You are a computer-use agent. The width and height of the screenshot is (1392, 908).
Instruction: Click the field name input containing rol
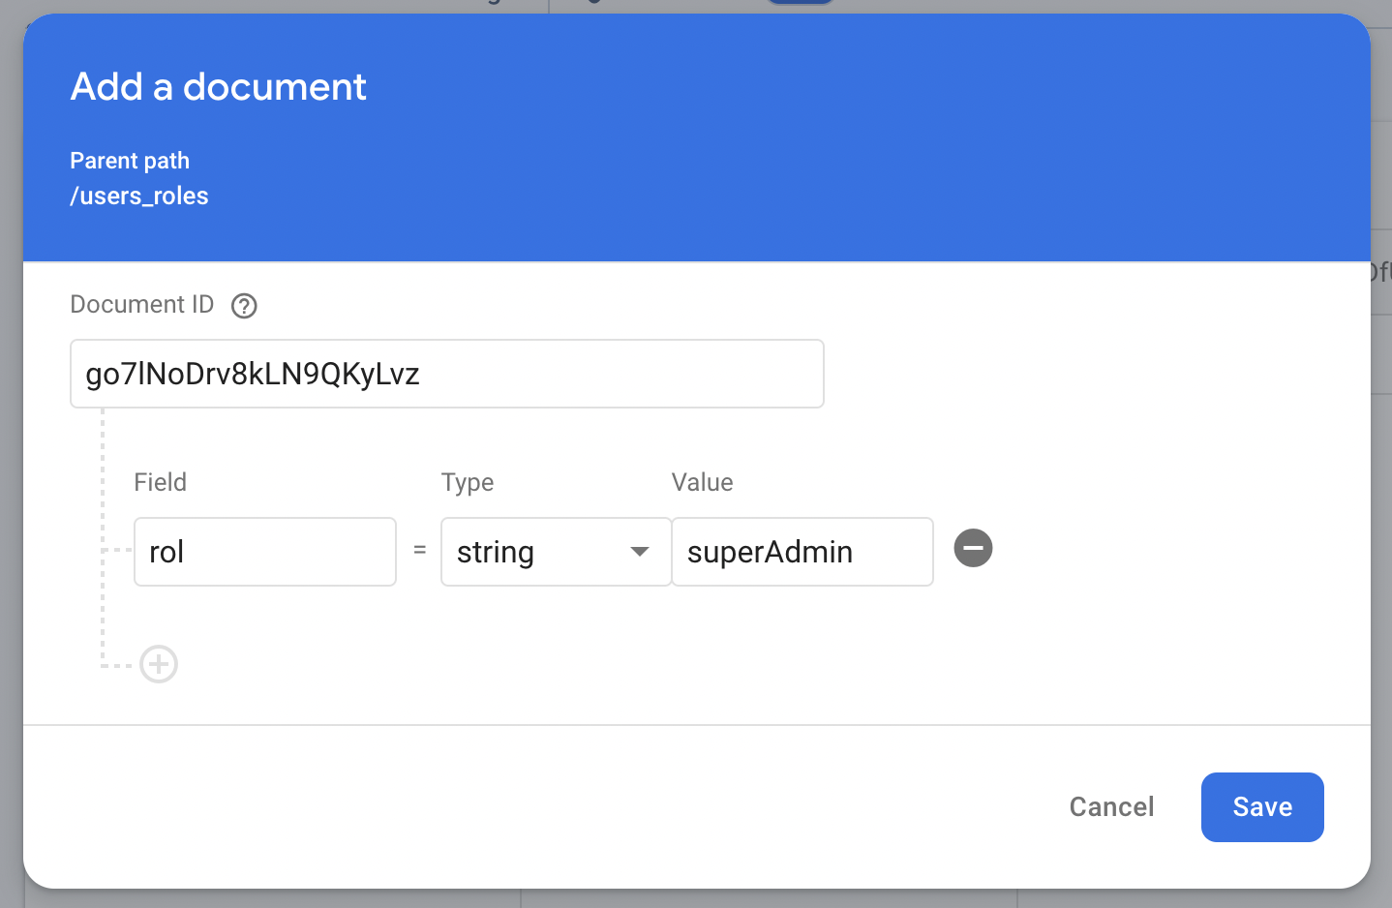coord(264,552)
